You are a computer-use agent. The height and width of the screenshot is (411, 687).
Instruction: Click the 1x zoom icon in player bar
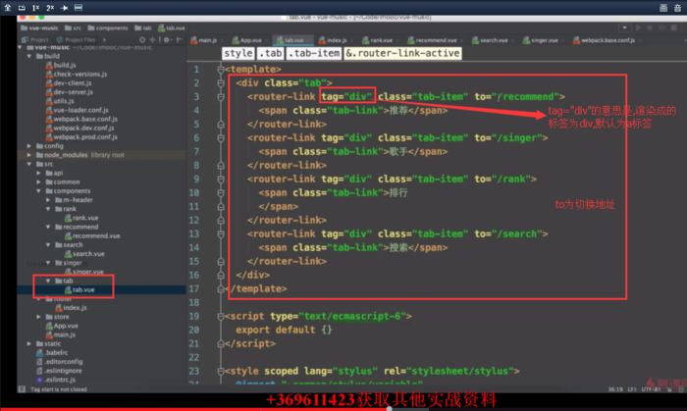[x=35, y=8]
